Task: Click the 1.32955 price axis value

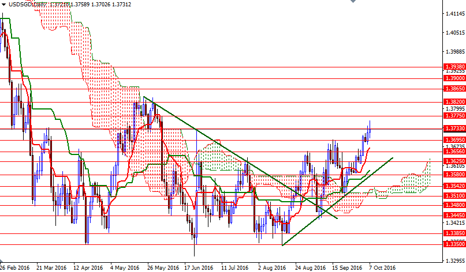Action: coord(455,260)
